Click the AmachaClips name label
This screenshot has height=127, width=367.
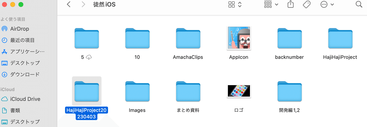pyautogui.click(x=188, y=57)
